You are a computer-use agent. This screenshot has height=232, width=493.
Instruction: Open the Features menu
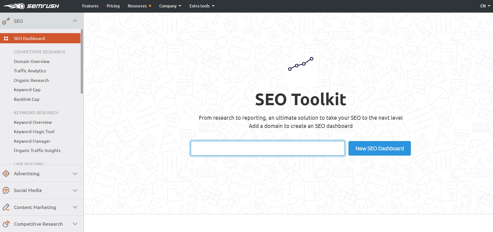(x=90, y=6)
